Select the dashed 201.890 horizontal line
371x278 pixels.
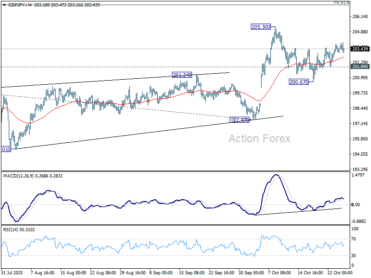point(139,67)
